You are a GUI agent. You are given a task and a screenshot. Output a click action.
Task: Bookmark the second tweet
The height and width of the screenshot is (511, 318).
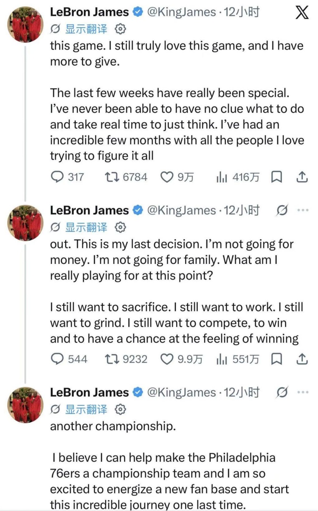pyautogui.click(x=277, y=359)
